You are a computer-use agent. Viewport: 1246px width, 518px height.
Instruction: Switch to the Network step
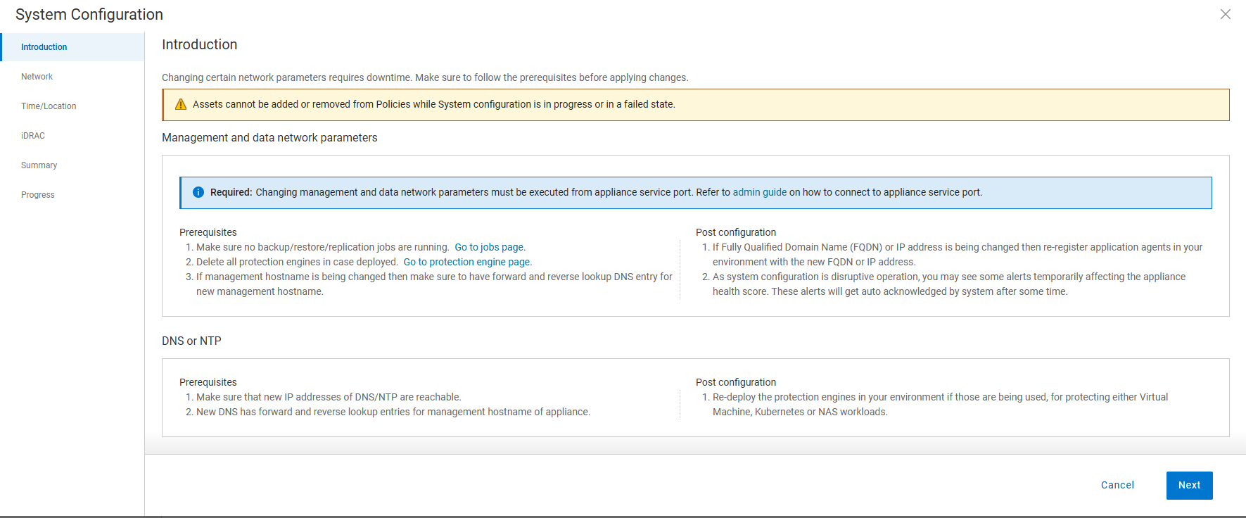point(37,77)
